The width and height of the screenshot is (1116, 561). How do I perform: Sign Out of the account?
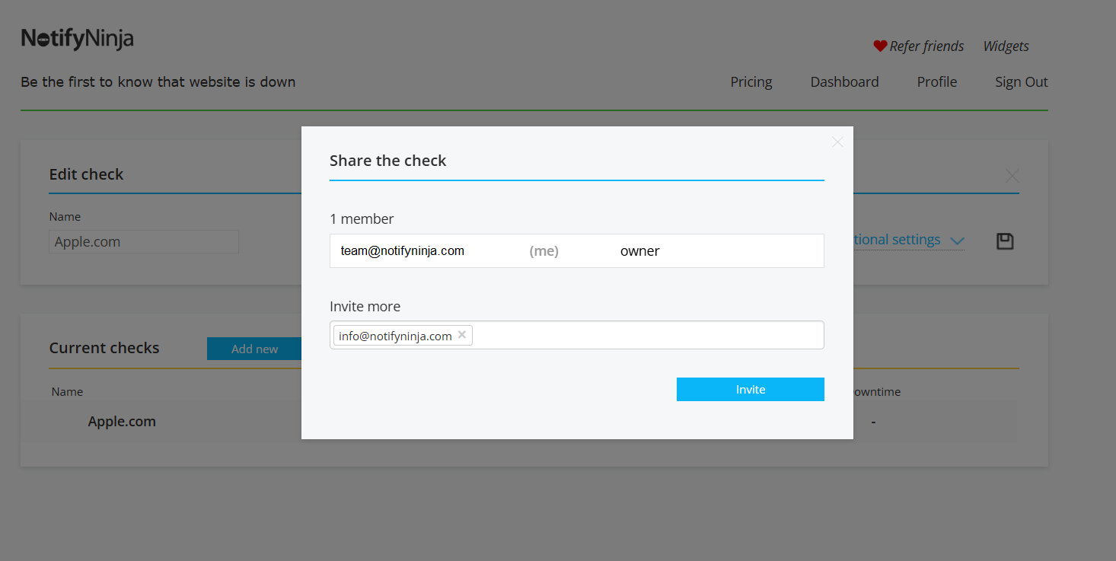pos(1021,82)
